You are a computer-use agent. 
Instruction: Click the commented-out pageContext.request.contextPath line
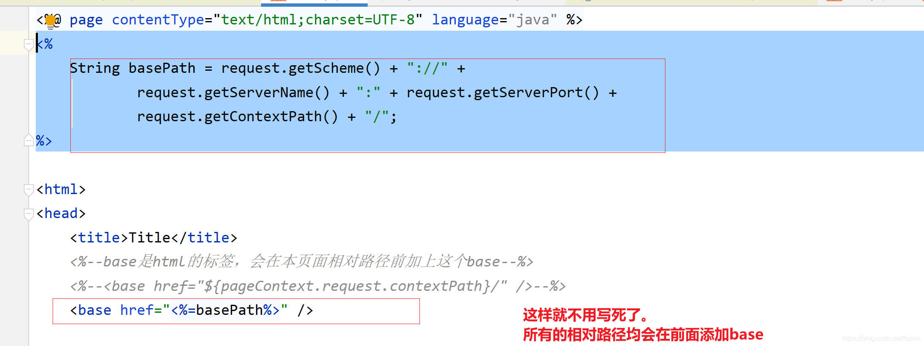(x=318, y=286)
